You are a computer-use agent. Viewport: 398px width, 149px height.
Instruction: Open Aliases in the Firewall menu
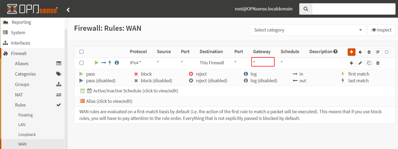(22, 64)
